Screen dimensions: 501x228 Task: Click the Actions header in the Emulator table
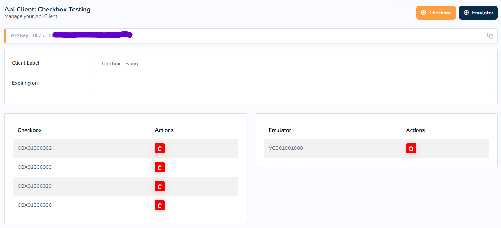click(x=415, y=130)
